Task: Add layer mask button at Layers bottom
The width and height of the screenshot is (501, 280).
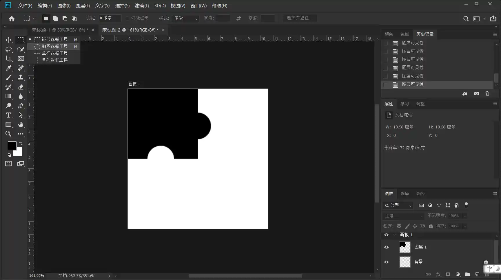Action: (448, 274)
